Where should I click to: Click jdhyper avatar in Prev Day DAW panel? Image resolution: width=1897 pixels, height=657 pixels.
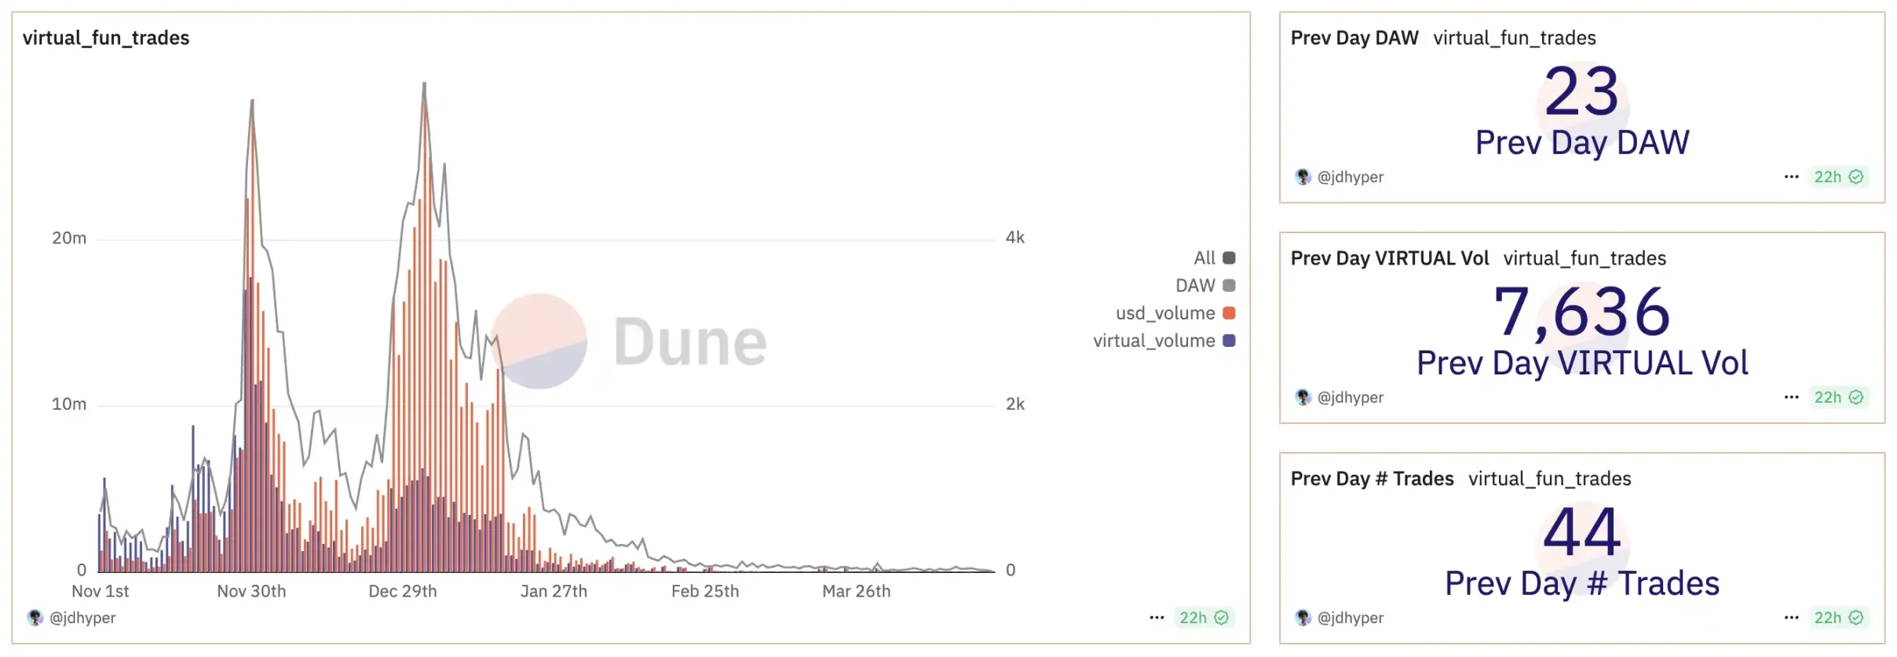pyautogui.click(x=1303, y=177)
